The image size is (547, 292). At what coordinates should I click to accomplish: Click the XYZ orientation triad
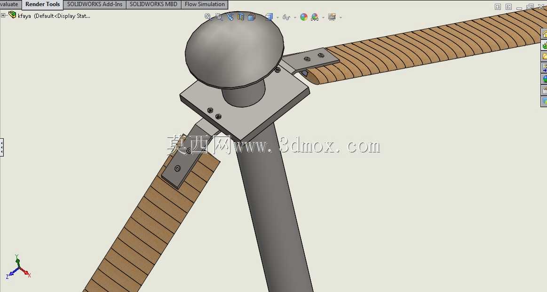[x=18, y=267]
